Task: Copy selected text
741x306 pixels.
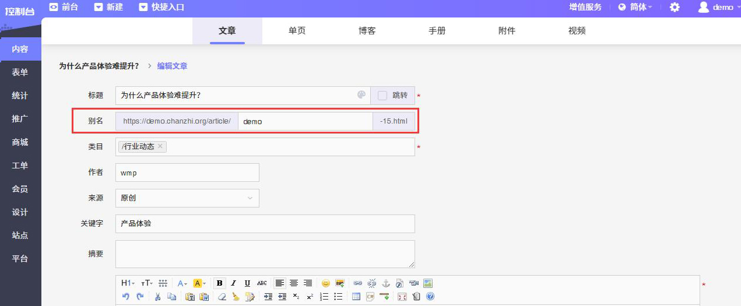Action: [x=171, y=296]
